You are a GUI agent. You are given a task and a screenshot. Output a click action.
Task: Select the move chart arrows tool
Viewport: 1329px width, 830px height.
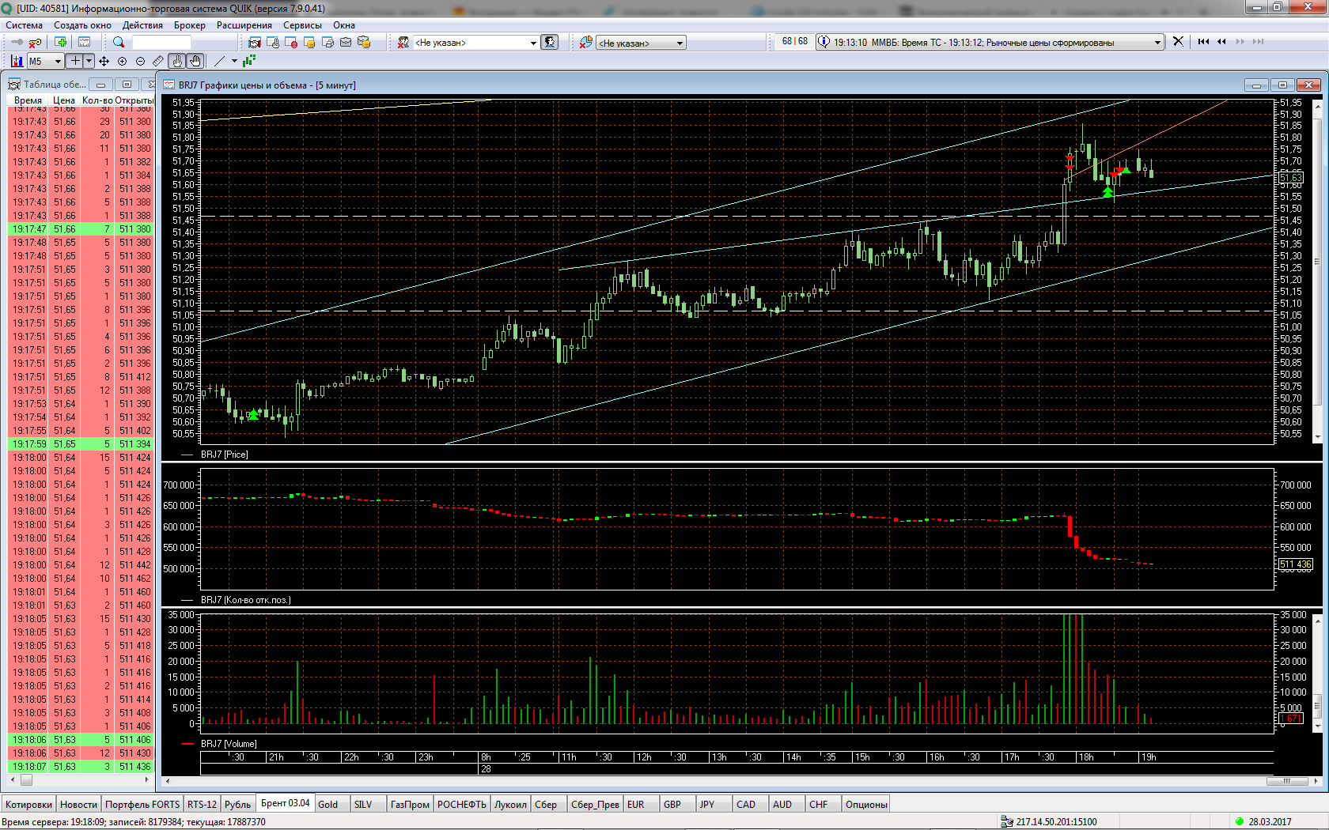click(104, 61)
